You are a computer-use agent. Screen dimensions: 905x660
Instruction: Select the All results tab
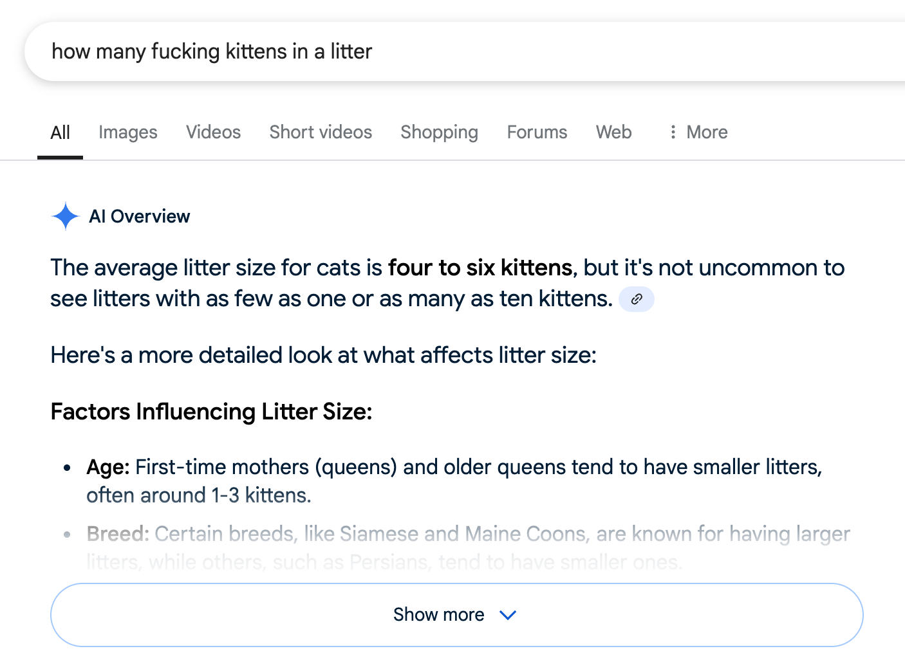pos(60,133)
